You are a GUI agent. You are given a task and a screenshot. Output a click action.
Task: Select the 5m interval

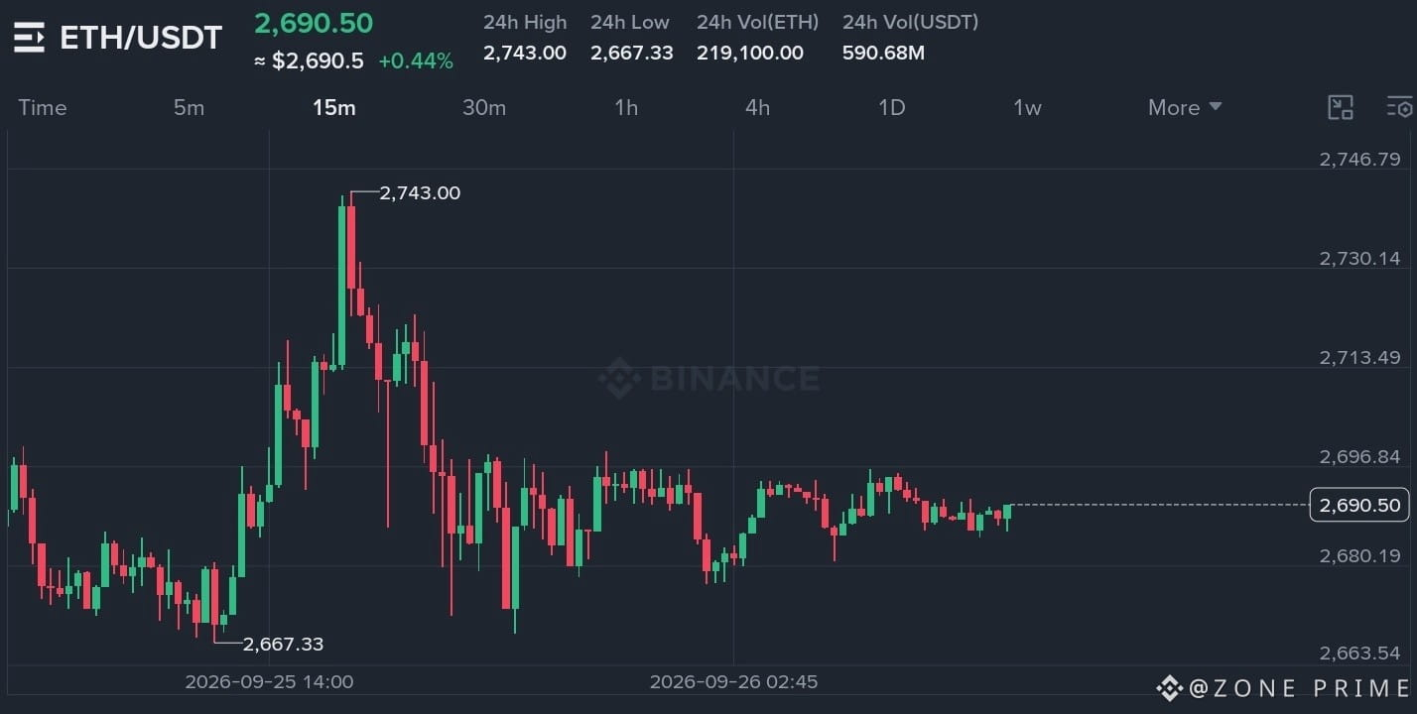click(189, 107)
